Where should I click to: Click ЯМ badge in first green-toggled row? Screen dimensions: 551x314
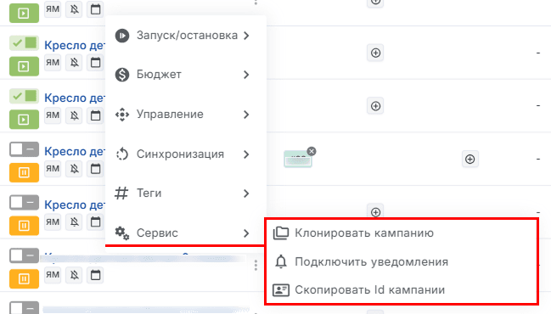tap(53, 62)
